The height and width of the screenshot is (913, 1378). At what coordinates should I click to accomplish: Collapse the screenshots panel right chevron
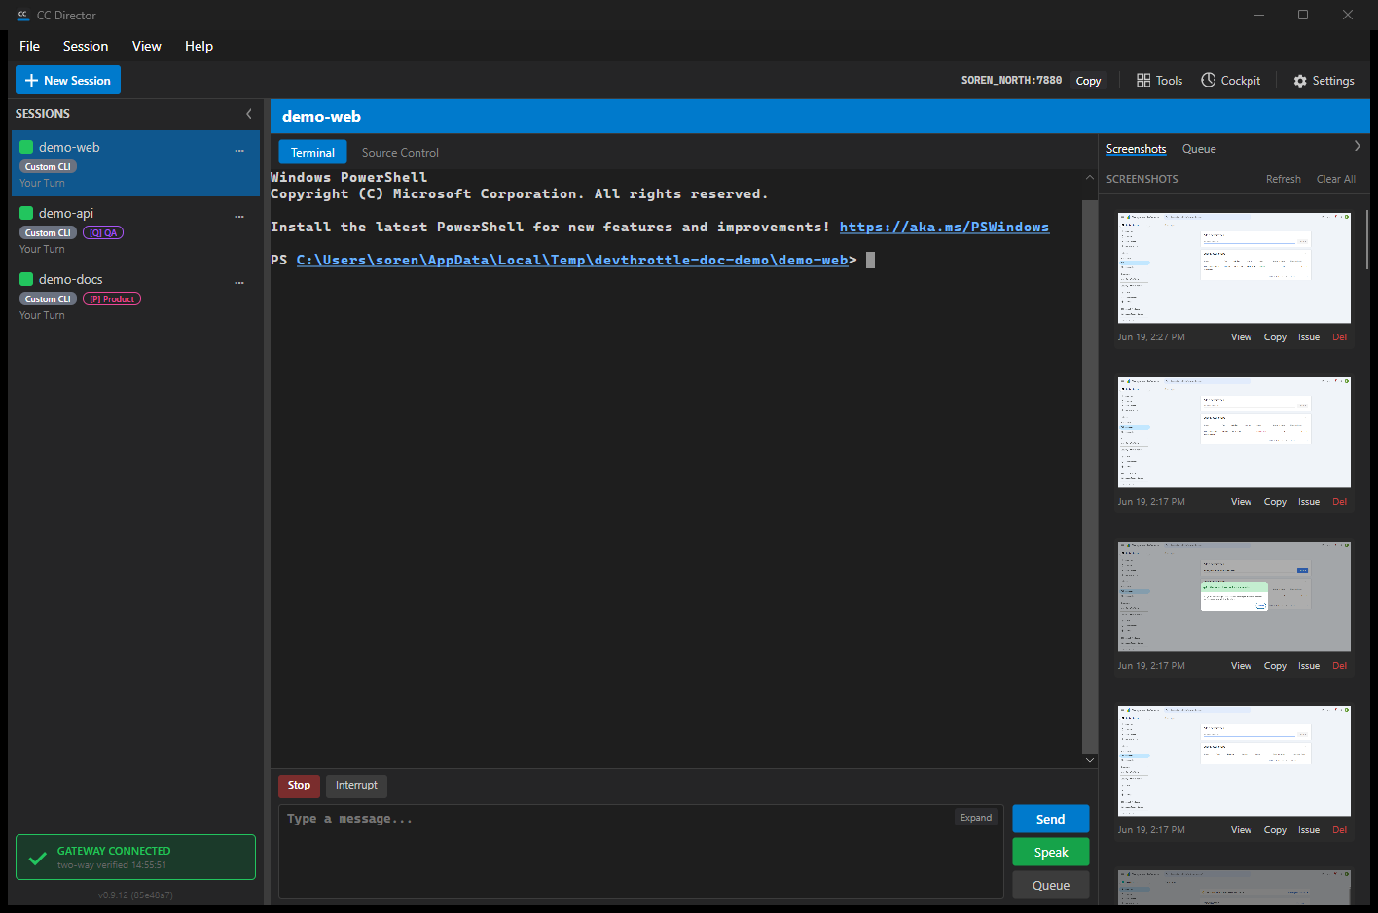coord(1357,146)
